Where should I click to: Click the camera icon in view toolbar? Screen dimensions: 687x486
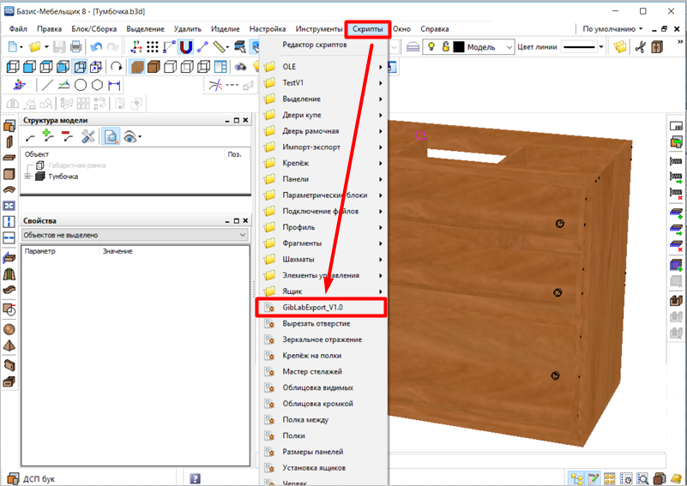point(240,67)
